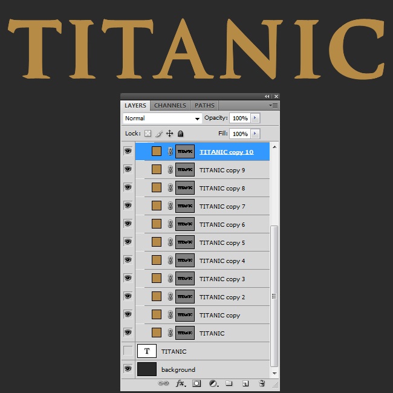The image size is (393, 393).
Task: Create a new group folder icon
Action: click(229, 383)
